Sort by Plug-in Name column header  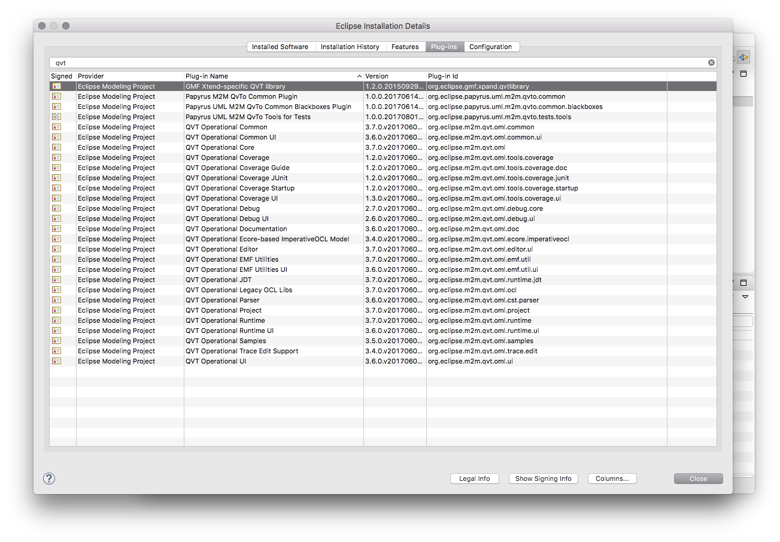click(274, 76)
